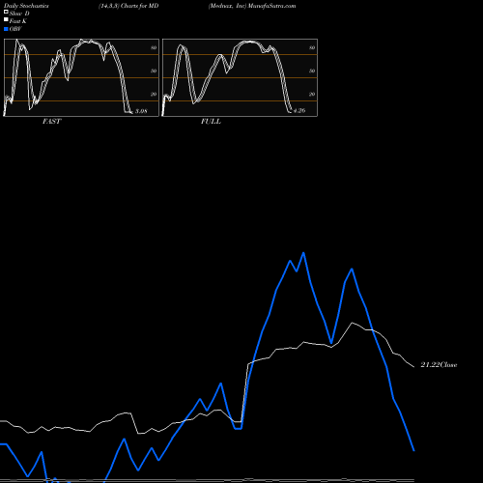
Task: Click the 4.26 value in FULL chart
Action: [299, 110]
